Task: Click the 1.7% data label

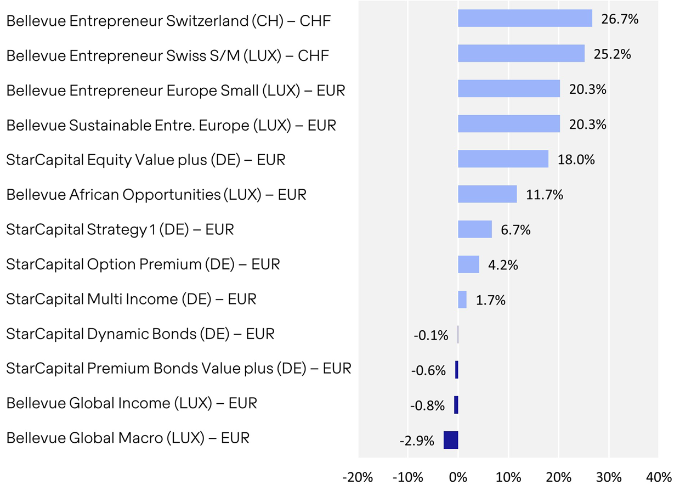Action: click(x=490, y=300)
